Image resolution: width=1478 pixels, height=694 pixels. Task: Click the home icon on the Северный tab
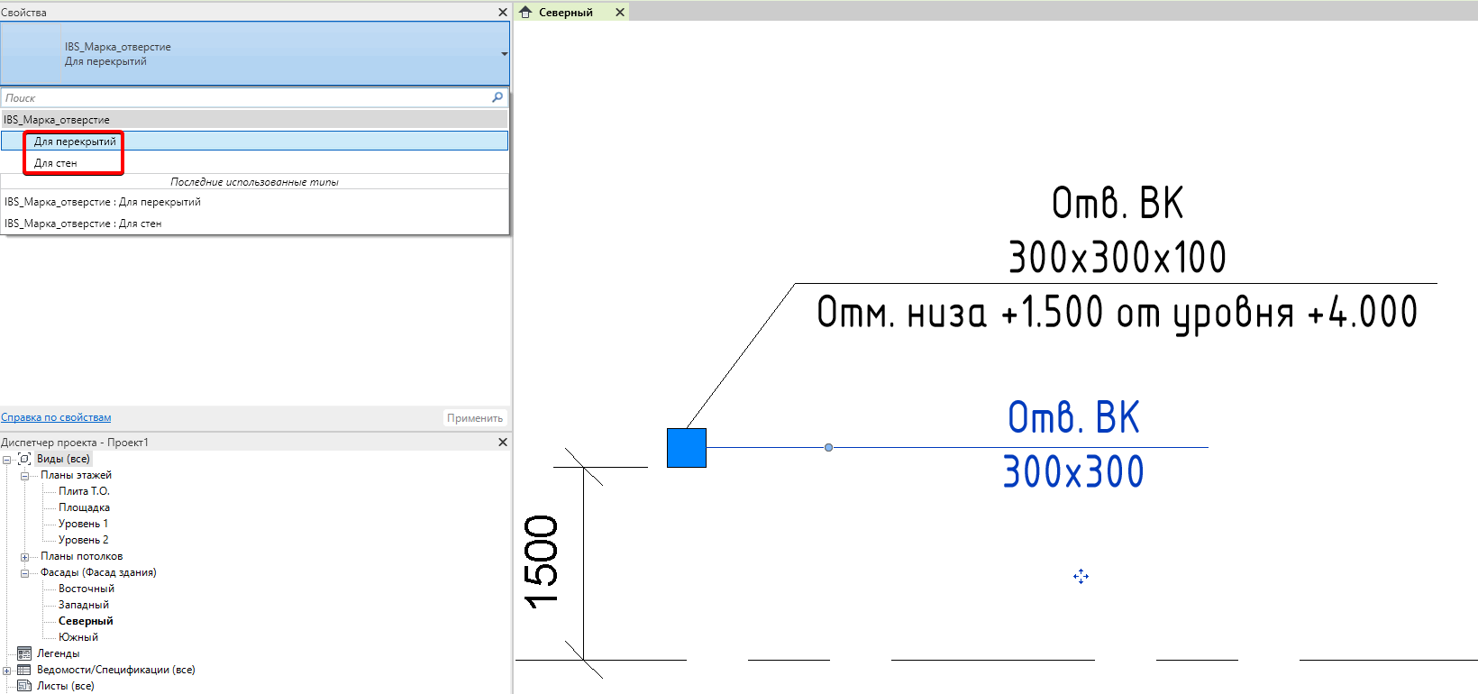pos(525,13)
